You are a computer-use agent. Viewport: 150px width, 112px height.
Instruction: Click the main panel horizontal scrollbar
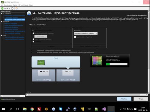87,95
